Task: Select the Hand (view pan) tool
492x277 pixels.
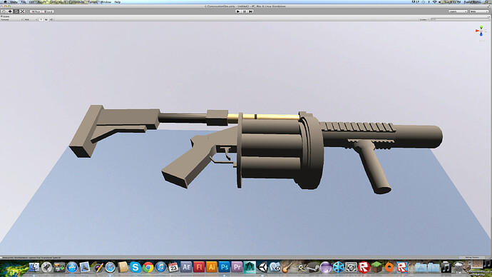Action: pos(4,11)
